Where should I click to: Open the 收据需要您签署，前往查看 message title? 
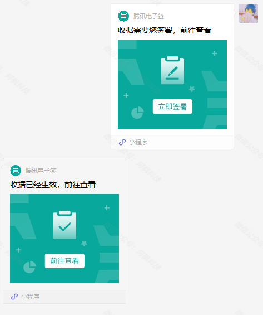pyautogui.click(x=165, y=30)
